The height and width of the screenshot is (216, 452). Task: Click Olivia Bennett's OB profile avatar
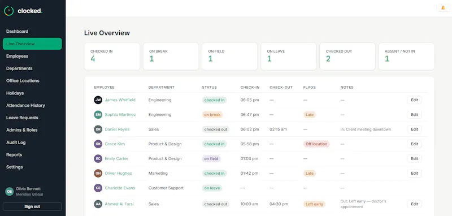pyautogui.click(x=10, y=192)
